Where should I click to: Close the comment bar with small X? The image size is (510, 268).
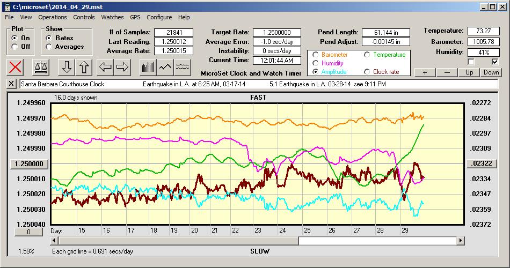click(11, 84)
